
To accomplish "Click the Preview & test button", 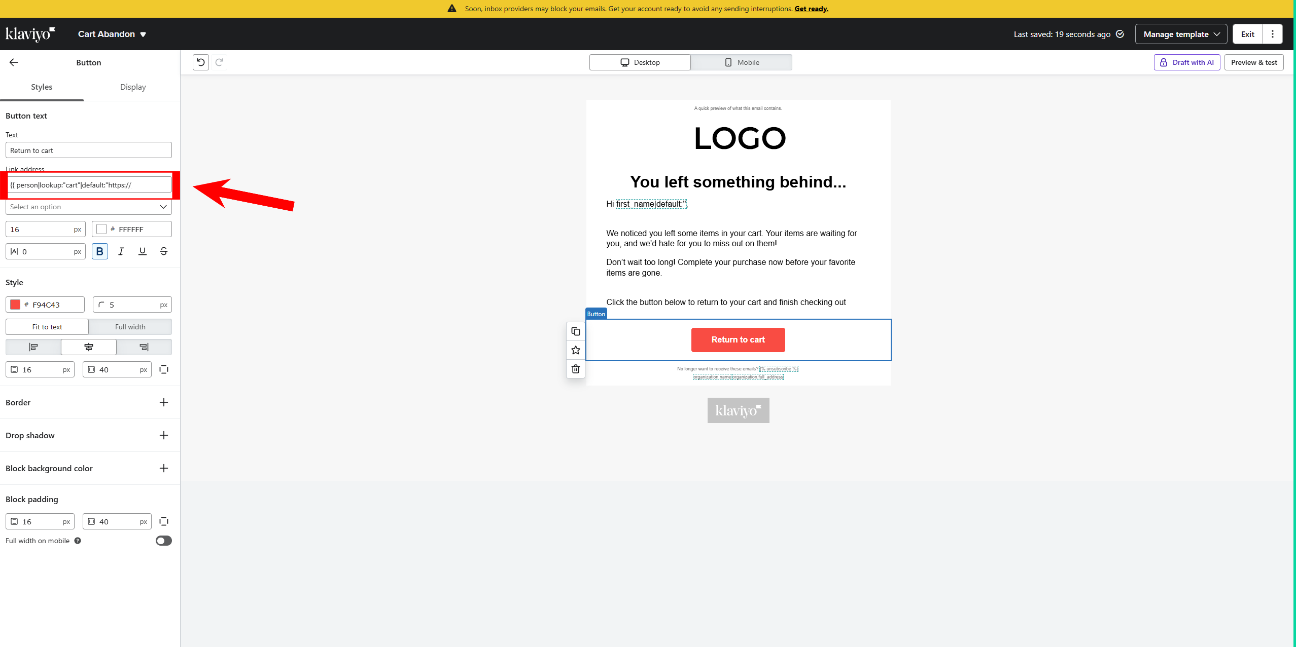I will pos(1253,62).
